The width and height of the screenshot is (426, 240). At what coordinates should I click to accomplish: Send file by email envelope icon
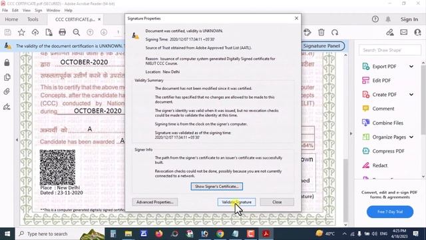[x=404, y=32]
